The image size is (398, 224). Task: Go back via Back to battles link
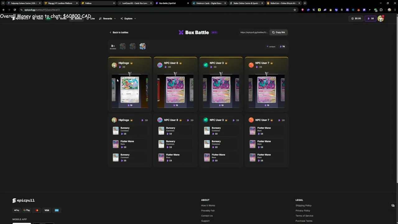click(x=119, y=32)
